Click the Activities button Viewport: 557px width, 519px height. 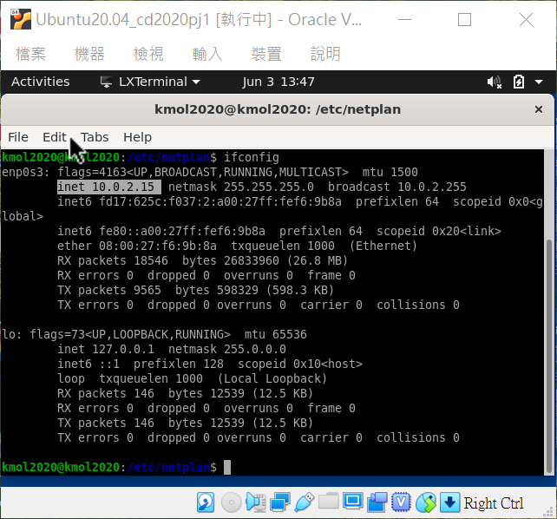tap(41, 82)
